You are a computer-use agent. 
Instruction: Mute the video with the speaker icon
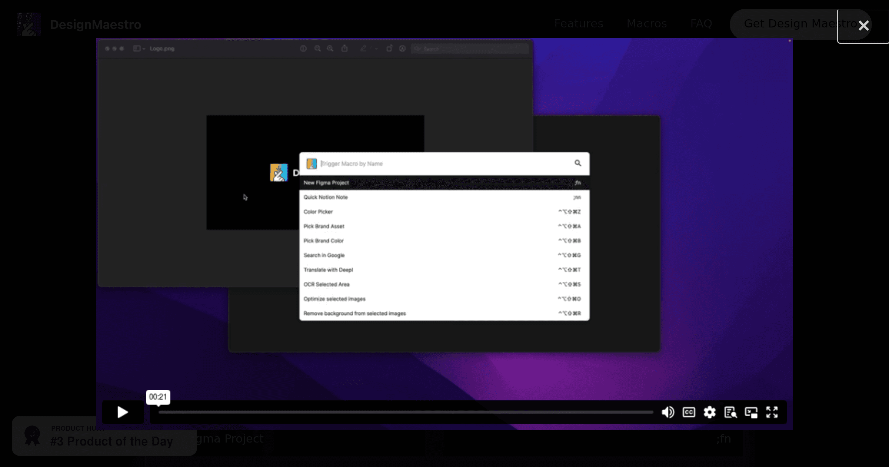668,412
